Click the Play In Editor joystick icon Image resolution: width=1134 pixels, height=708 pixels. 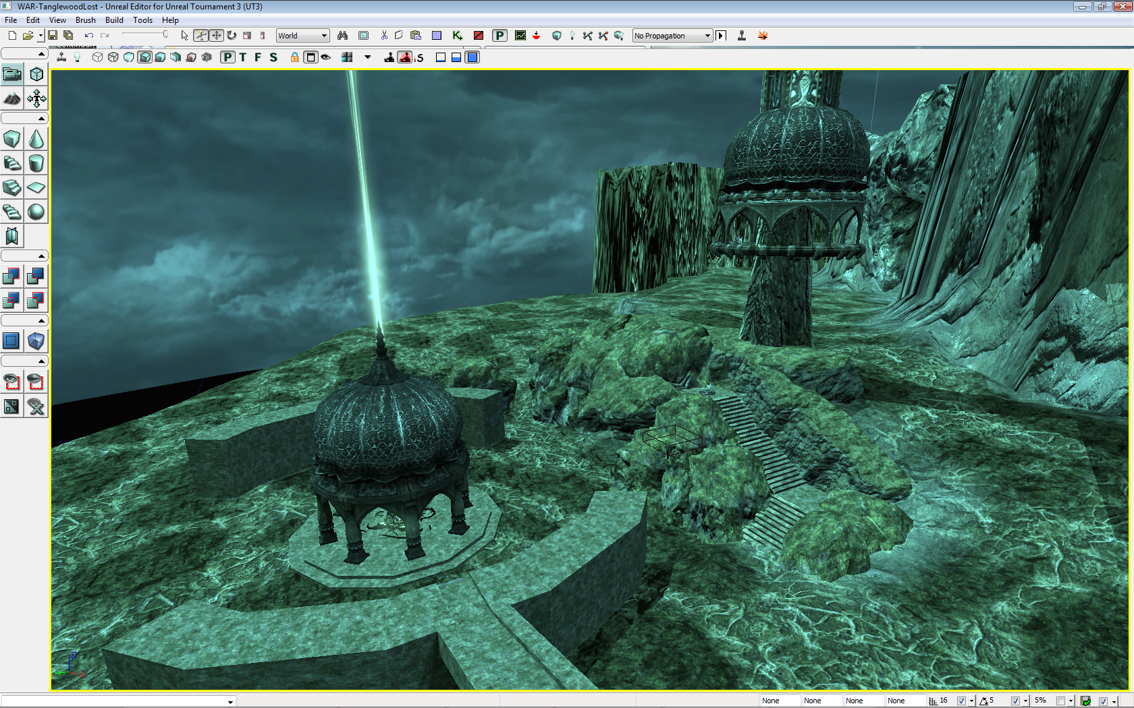pos(742,36)
